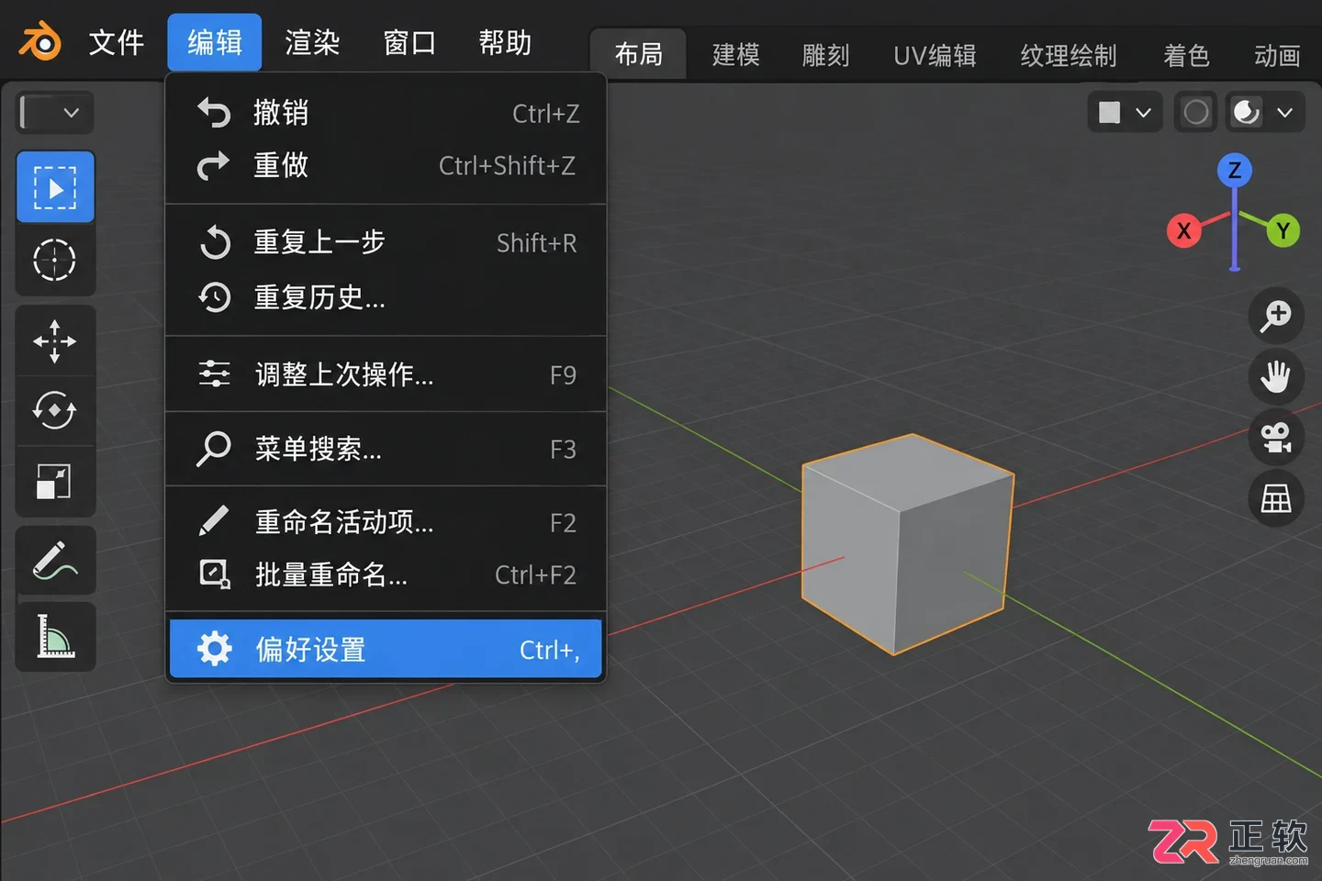1322x881 pixels.
Task: Open the 帮助 menu
Action: click(505, 43)
